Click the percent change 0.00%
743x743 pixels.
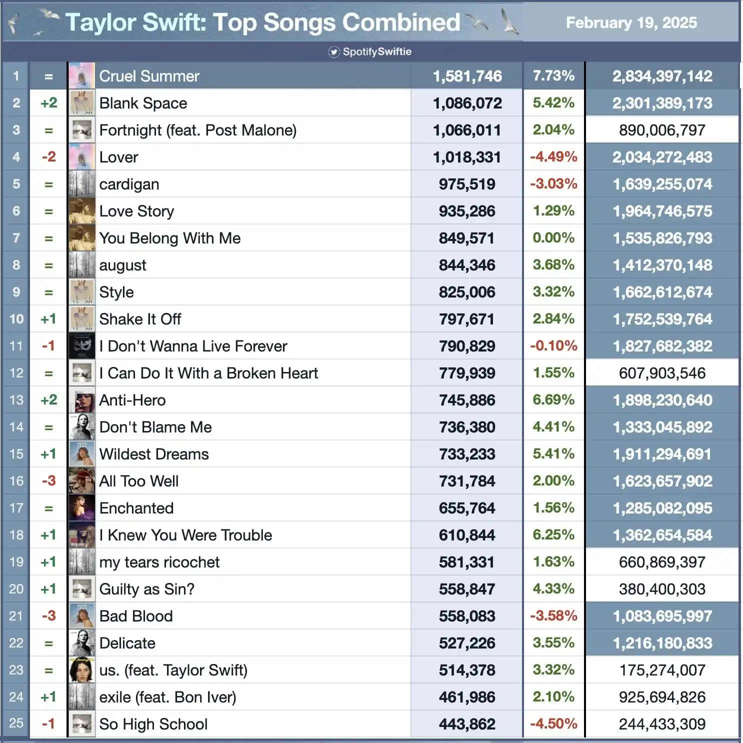(553, 237)
